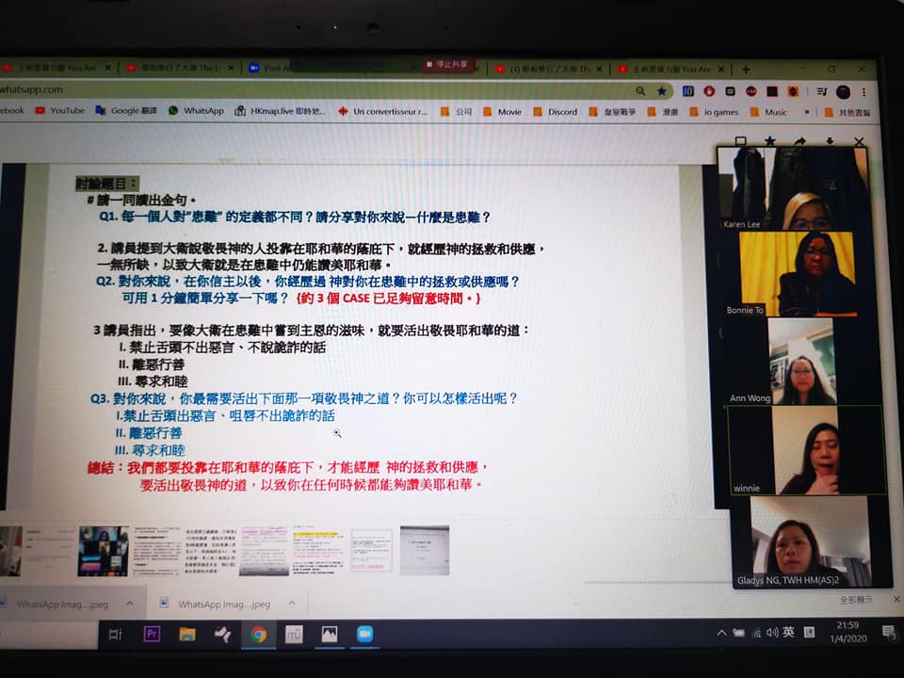
Task: Open the WhatsApp bookmark
Action: coord(196,111)
